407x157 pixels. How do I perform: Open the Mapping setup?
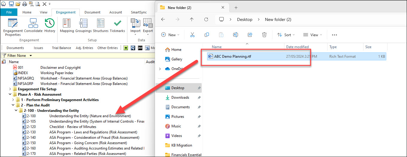click(67, 25)
